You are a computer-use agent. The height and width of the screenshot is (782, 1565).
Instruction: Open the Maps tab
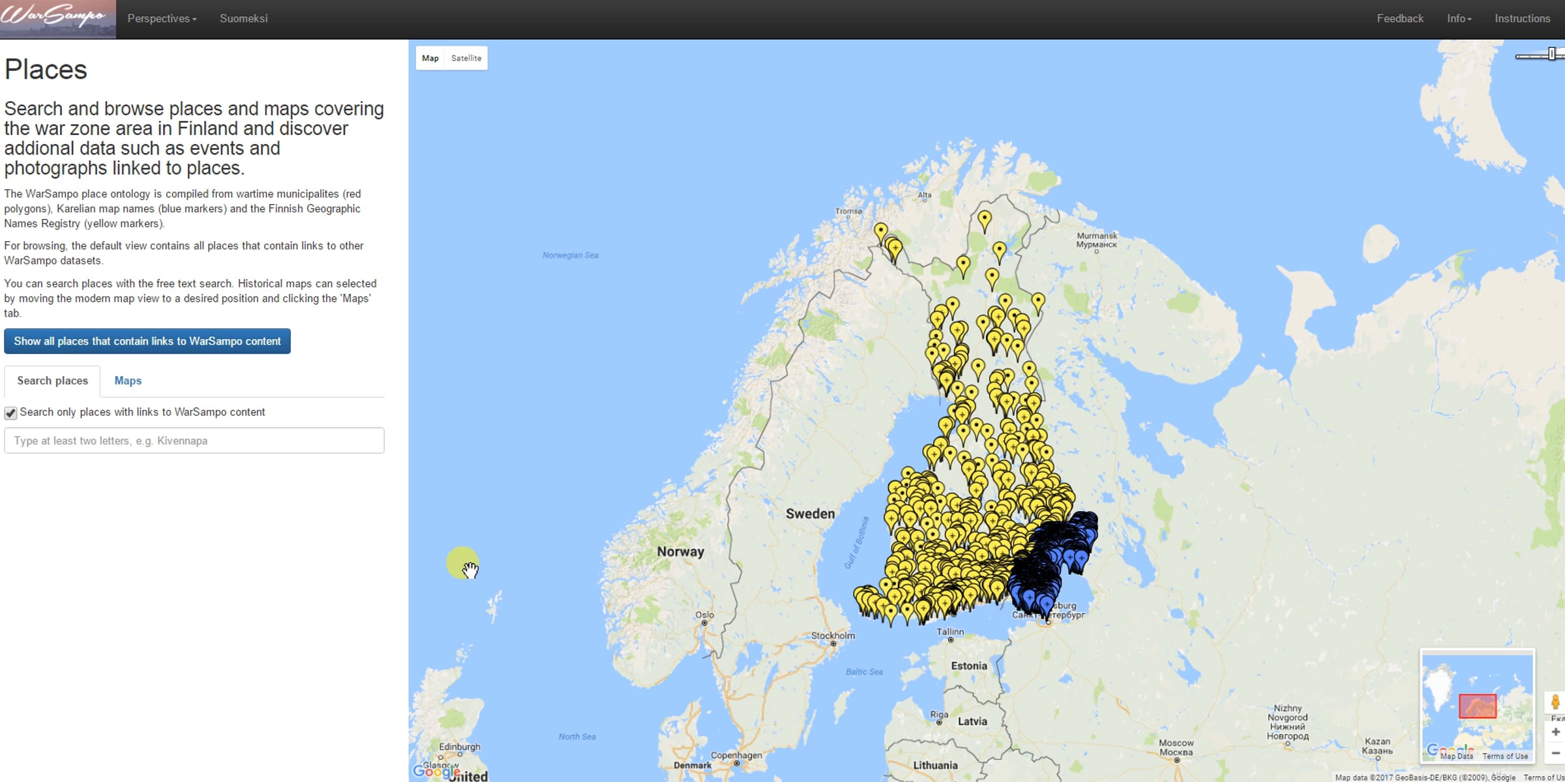point(128,381)
